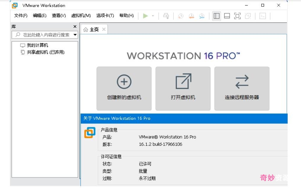This screenshot has width=301, height=188.
Task: Open the 帮助(H) menu
Action: (127, 15)
